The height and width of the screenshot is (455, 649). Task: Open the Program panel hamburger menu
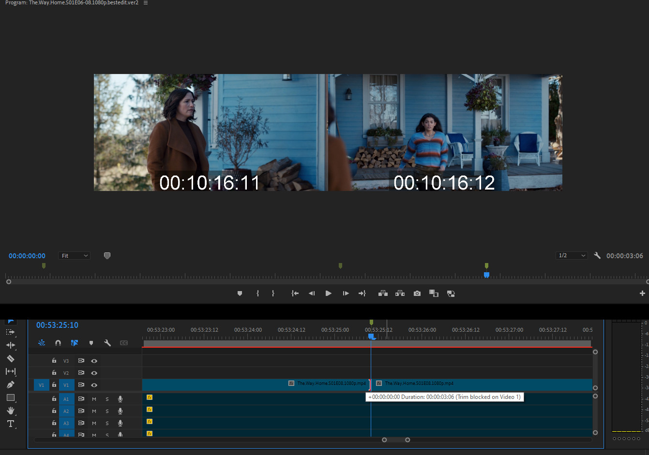[x=146, y=3]
